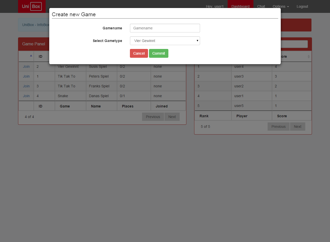Viewport: 330px width, 242px height.
Task: Select the 'user2' player cell
Action: (252, 86)
